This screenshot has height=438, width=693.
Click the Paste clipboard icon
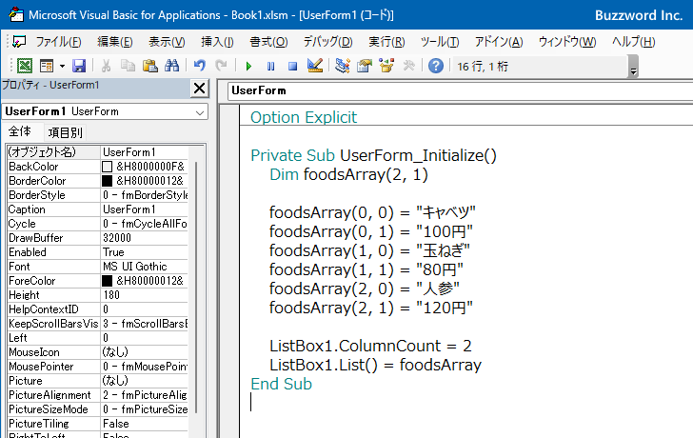[149, 66]
